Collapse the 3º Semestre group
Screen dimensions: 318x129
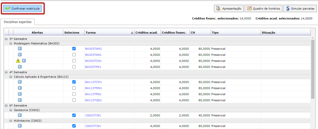pos(6,39)
